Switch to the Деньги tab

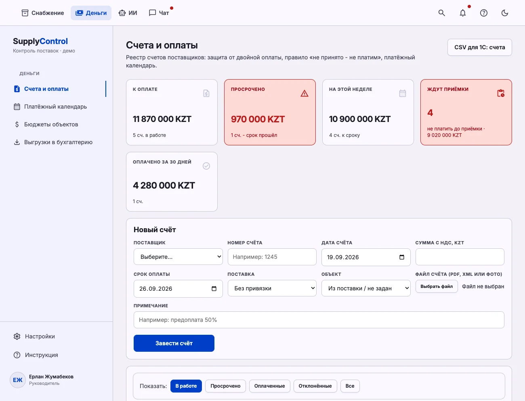tap(91, 13)
